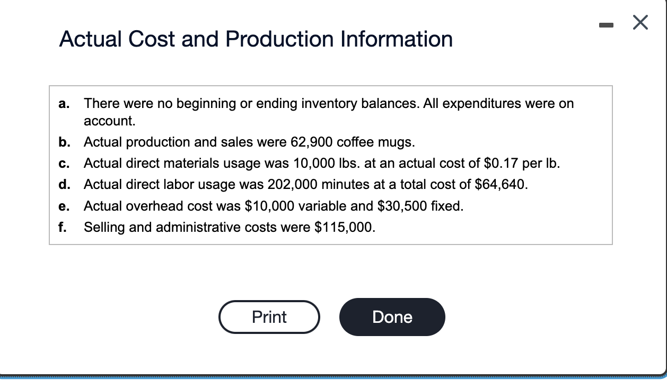Select item f about selling costs
This screenshot has width=667, height=380.
[229, 227]
